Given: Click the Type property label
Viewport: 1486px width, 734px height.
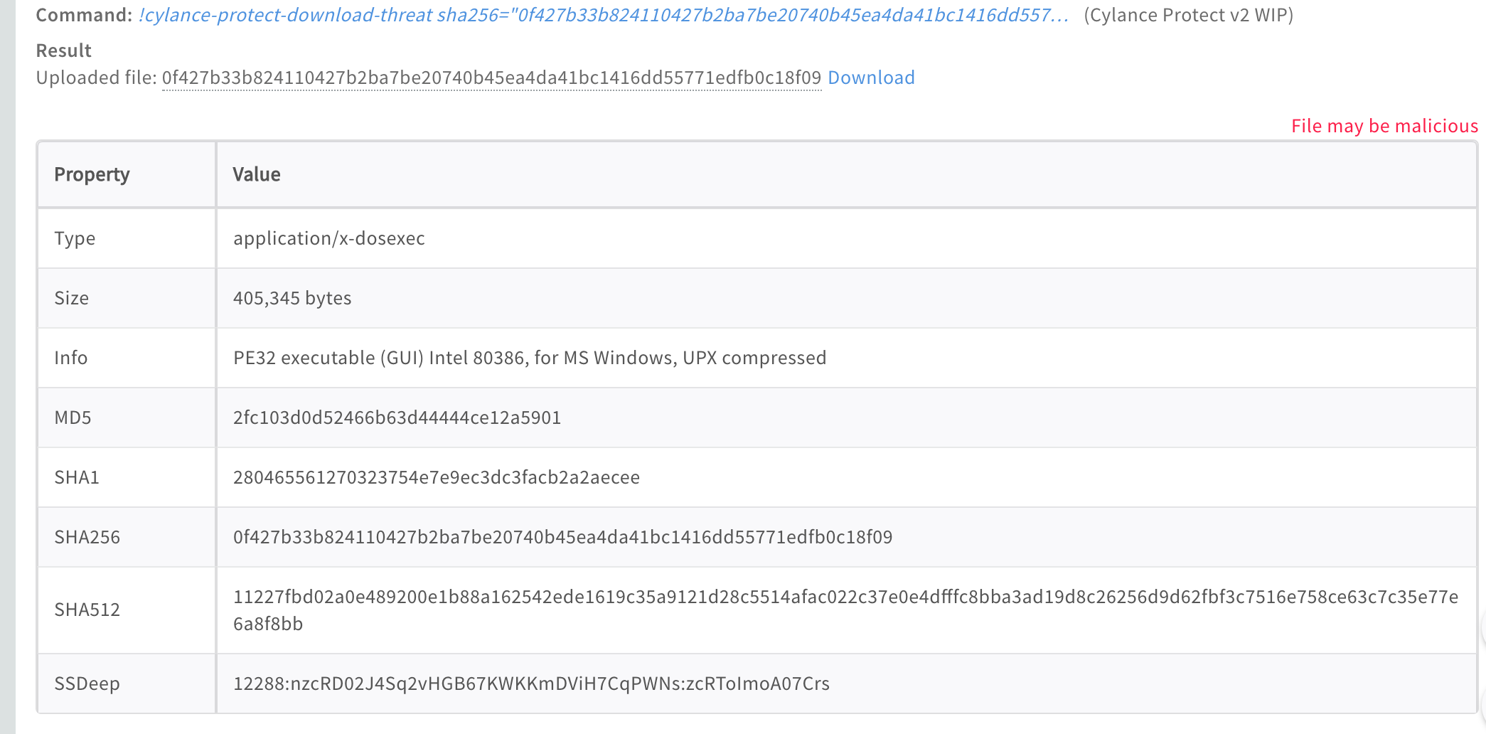Looking at the screenshot, I should tap(75, 238).
